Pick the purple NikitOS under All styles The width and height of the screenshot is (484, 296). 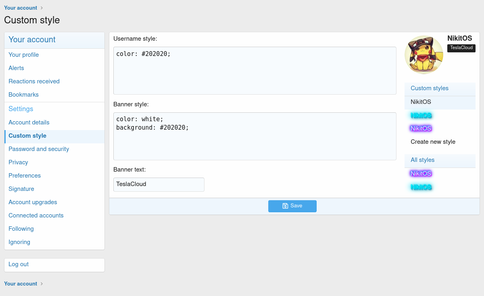coord(421,174)
